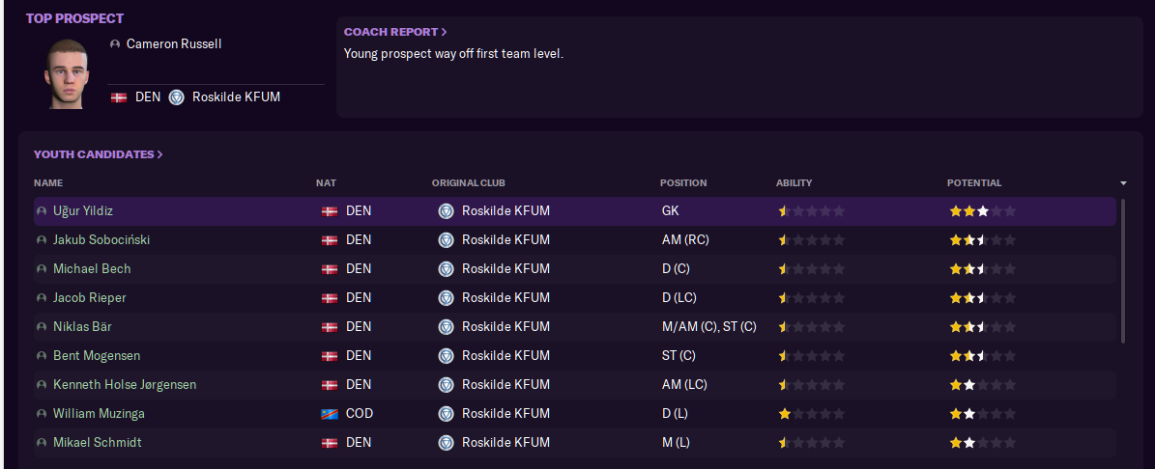Sort candidates by the Position column
This screenshot has width=1155, height=469.
tap(682, 183)
